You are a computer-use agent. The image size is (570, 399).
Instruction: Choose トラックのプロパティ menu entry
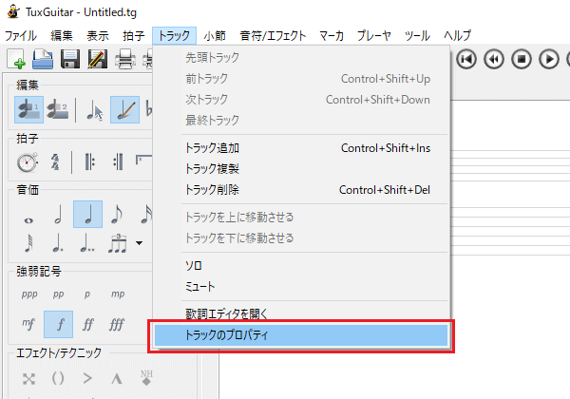coord(301,335)
